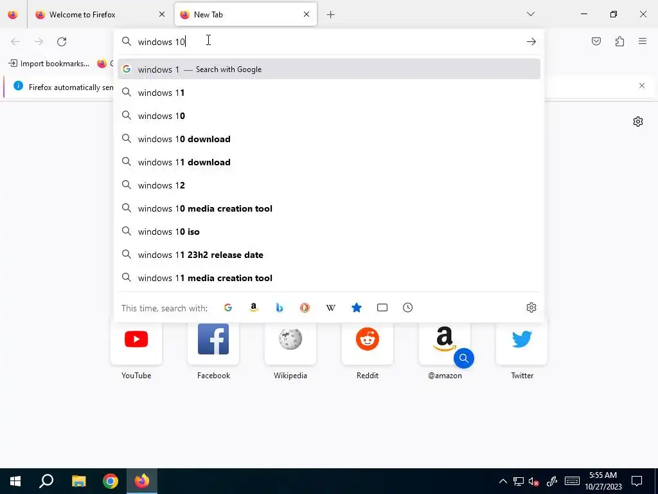Search open tabs via tabs icon

coord(382,307)
